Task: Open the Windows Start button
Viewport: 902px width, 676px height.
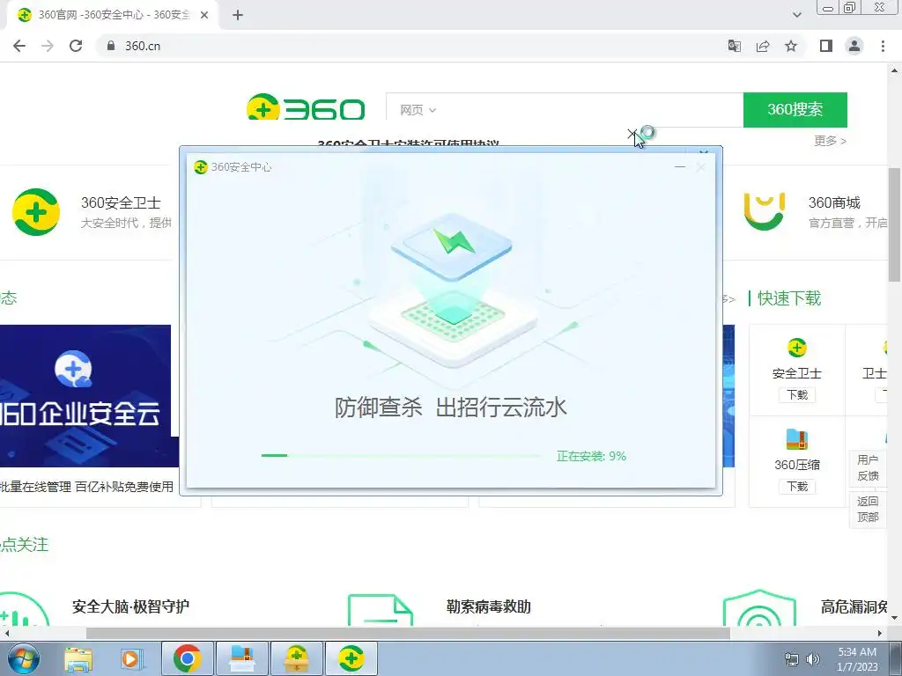Action: point(23,658)
